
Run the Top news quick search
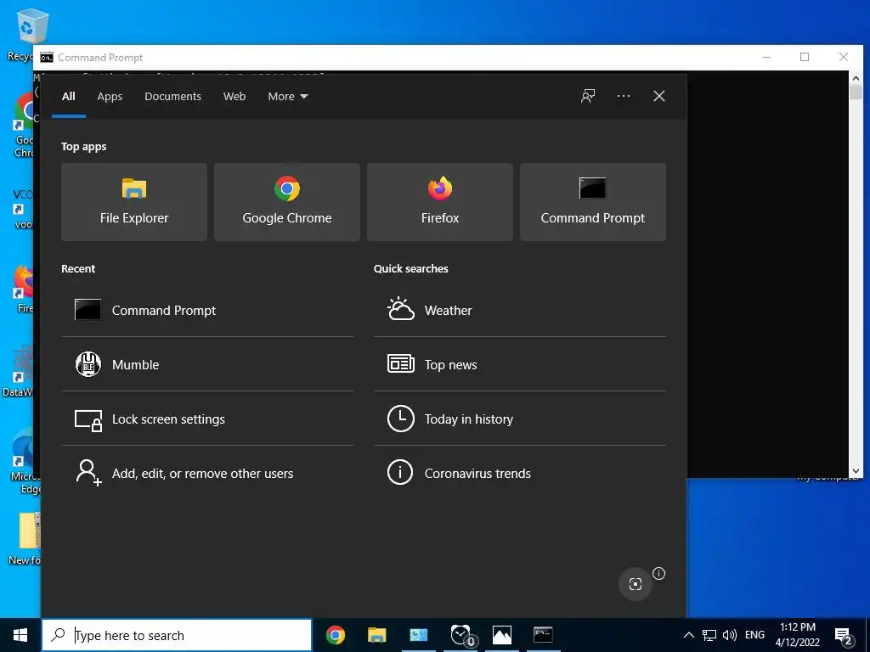[x=520, y=364]
